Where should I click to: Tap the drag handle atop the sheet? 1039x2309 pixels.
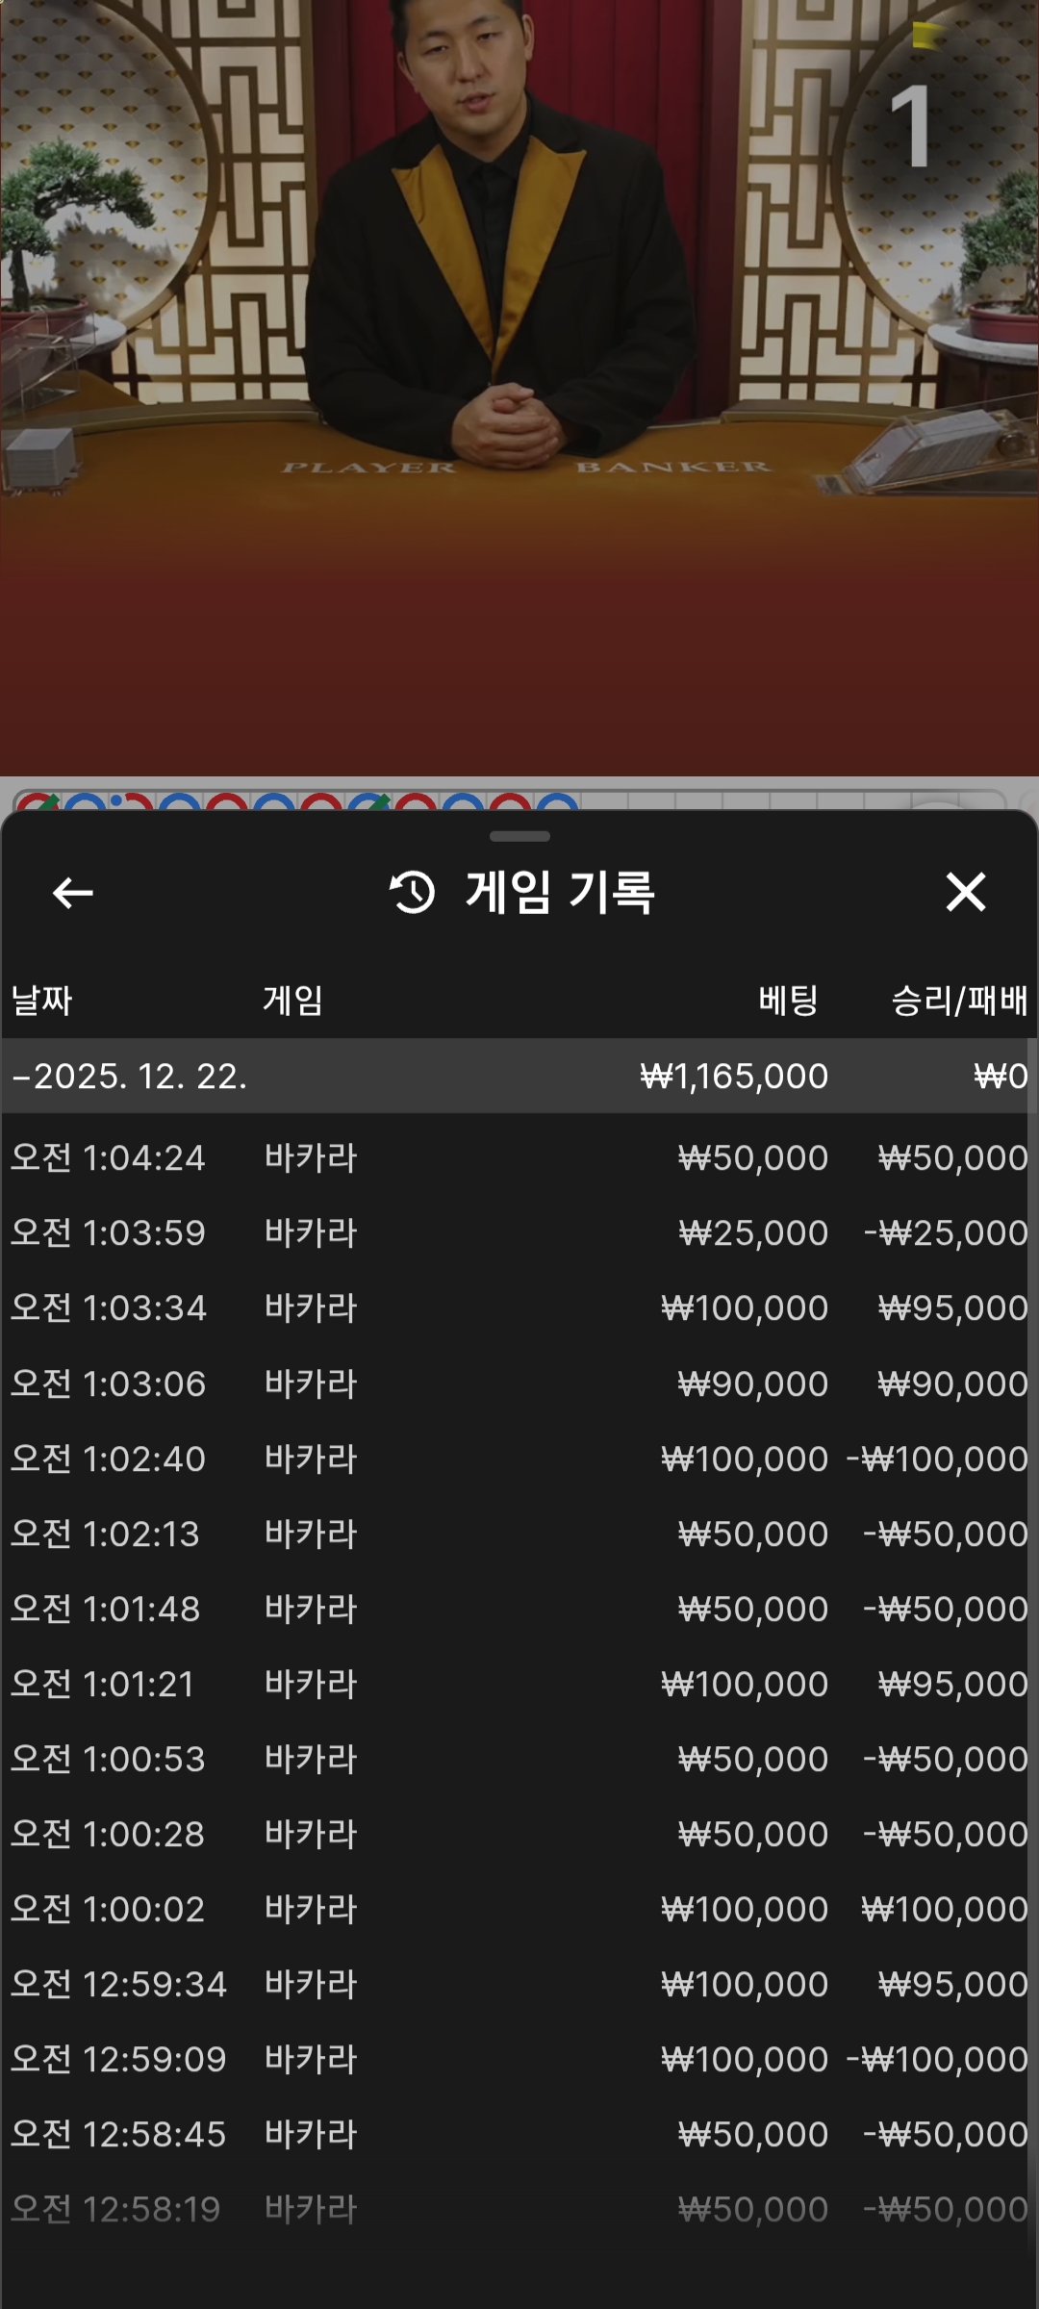519,836
